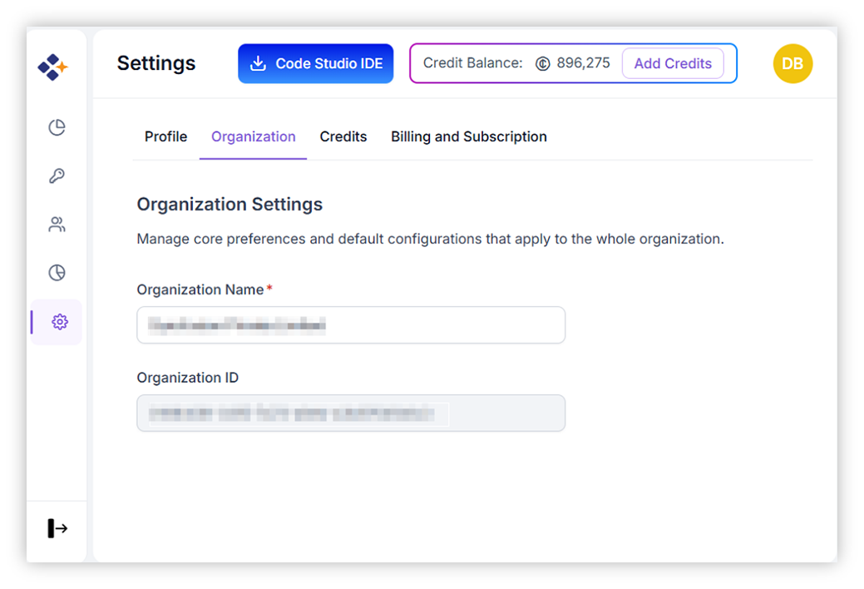The height and width of the screenshot is (589, 864).
Task: Click the download icon on Code Studio IDE button
Action: tap(259, 62)
